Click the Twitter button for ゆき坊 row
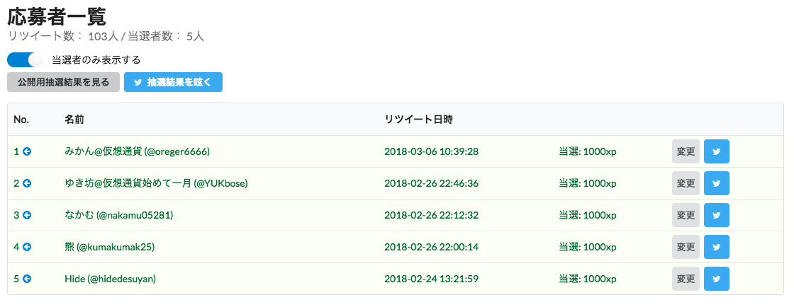794x307 pixels. (x=717, y=183)
